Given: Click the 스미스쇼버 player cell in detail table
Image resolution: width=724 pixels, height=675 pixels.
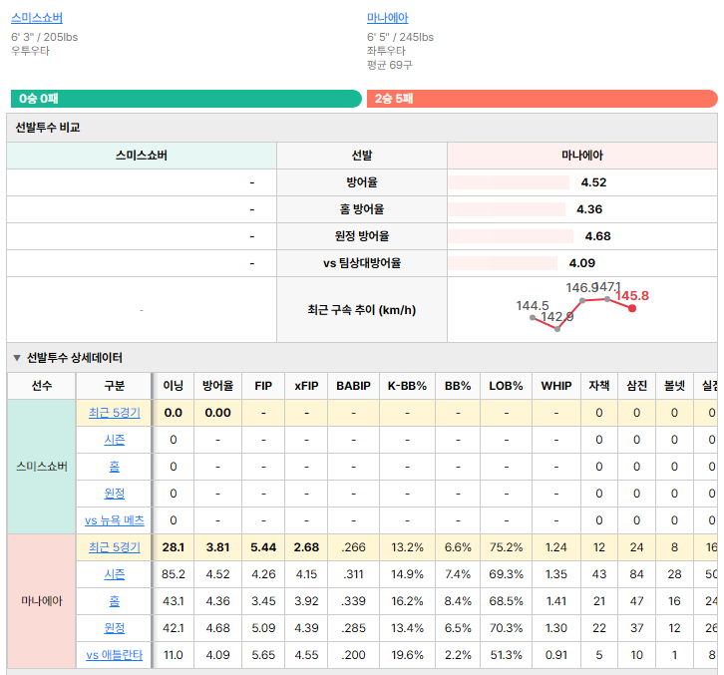Looking at the screenshot, I should 42,467.
